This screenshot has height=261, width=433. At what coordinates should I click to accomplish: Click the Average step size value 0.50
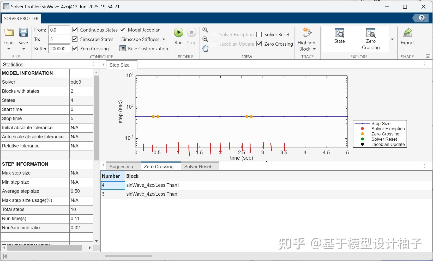click(81, 191)
